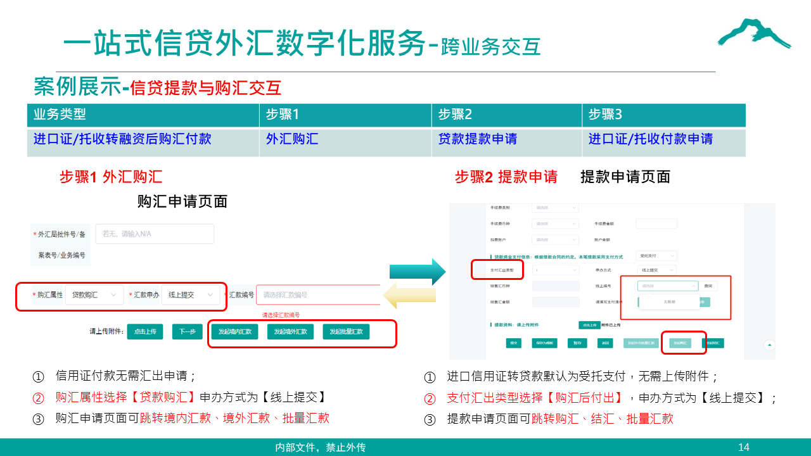Click the 无数据 entry in dropdown list

(670, 302)
